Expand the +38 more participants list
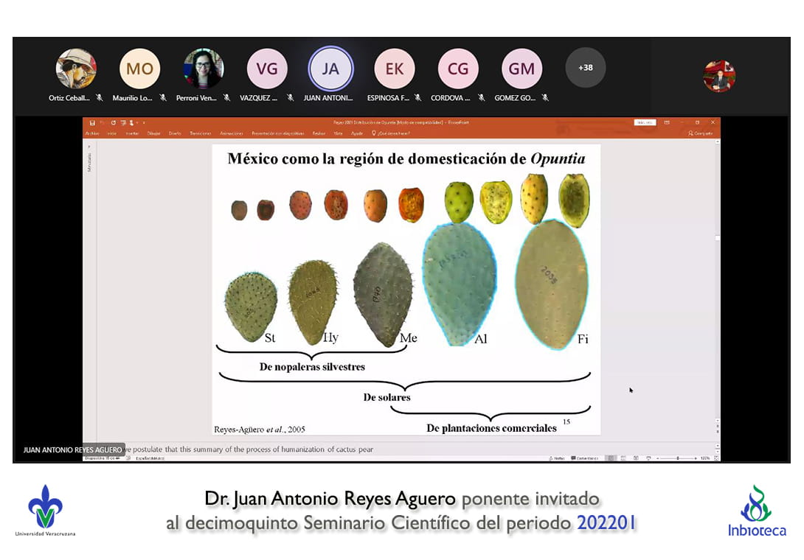 (x=585, y=68)
